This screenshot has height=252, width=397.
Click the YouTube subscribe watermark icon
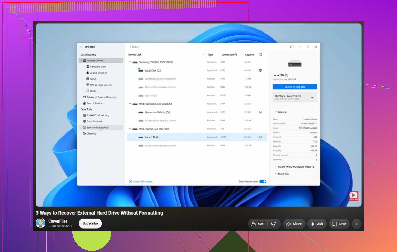pos(354,196)
